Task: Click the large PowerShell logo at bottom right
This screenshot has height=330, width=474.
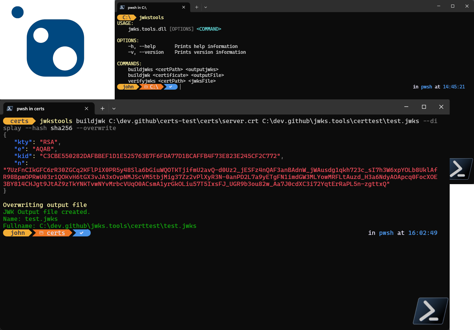Action: click(x=430, y=311)
